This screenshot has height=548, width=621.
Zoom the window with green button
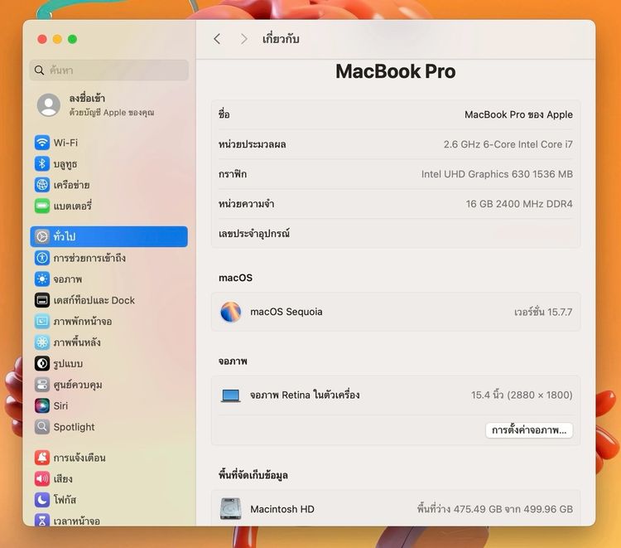point(72,39)
